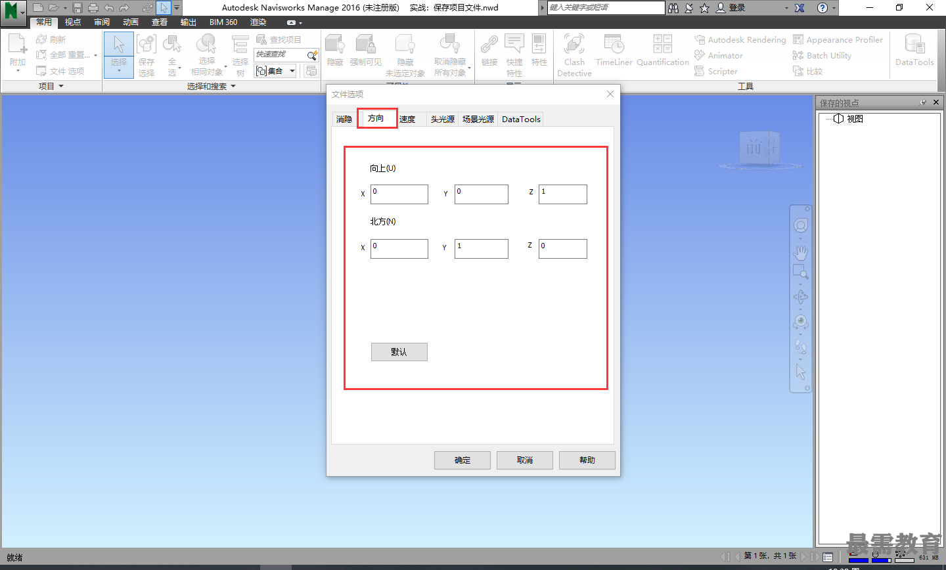Click the 选择 select tool ribbon button
This screenshot has height=570, width=946.
(119, 55)
